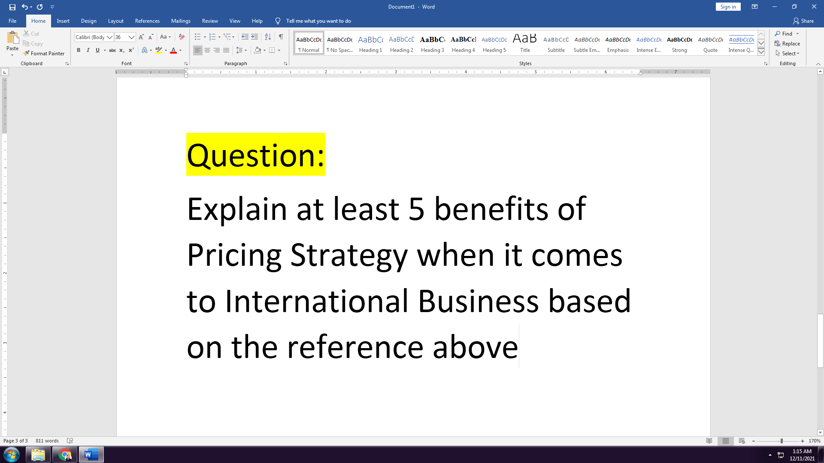Click the Save icon in quick access toolbar
The image size is (824, 463).
click(12, 7)
